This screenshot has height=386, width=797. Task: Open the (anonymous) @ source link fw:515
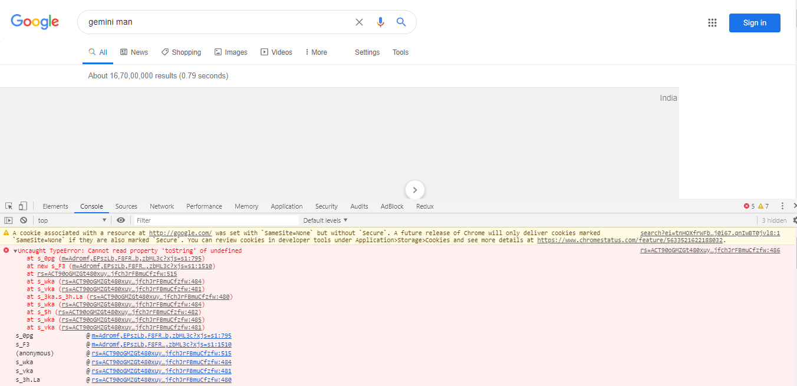tap(162, 354)
